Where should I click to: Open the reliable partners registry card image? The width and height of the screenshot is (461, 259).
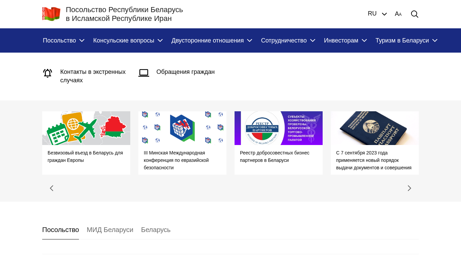click(x=278, y=128)
